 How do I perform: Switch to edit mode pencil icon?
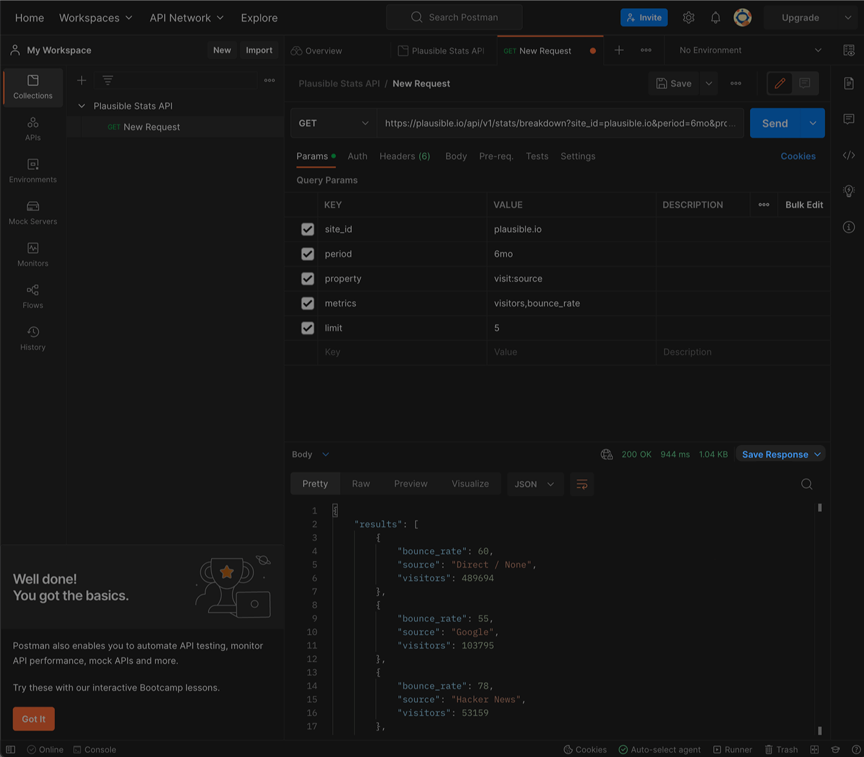pos(780,83)
